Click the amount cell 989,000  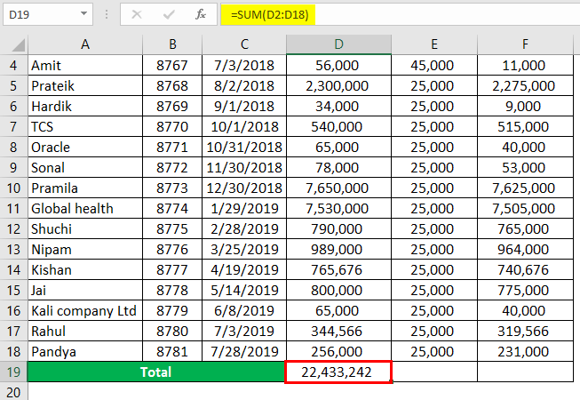tap(338, 250)
